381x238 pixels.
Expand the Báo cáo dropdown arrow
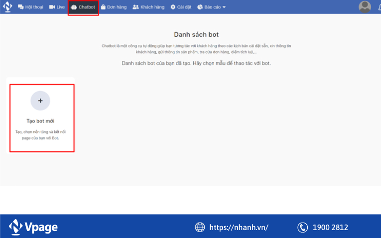coord(224,7)
